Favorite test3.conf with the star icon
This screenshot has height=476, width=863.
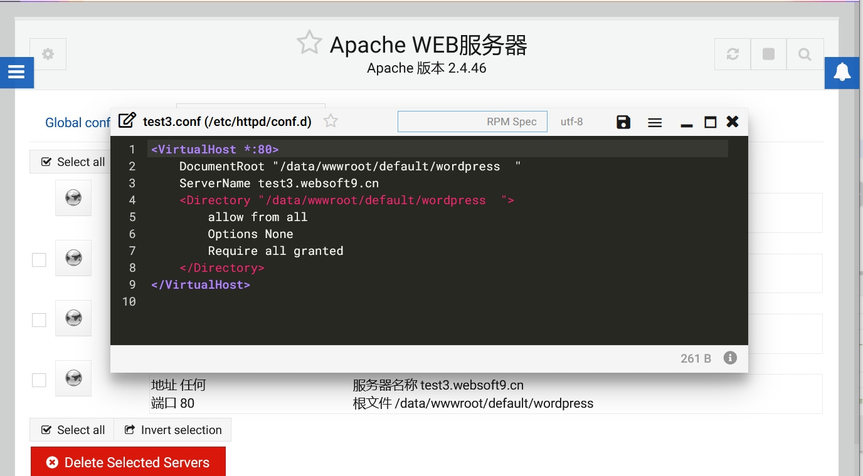pos(331,122)
